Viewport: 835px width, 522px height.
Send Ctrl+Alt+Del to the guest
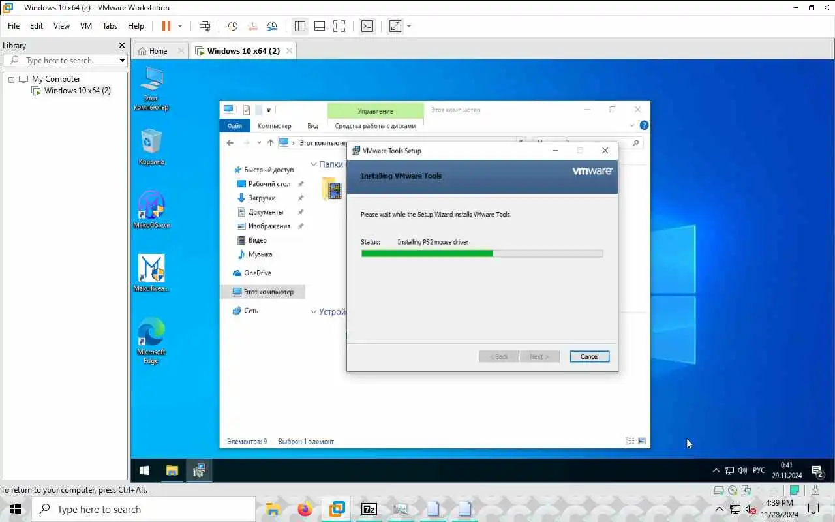pyautogui.click(x=205, y=26)
